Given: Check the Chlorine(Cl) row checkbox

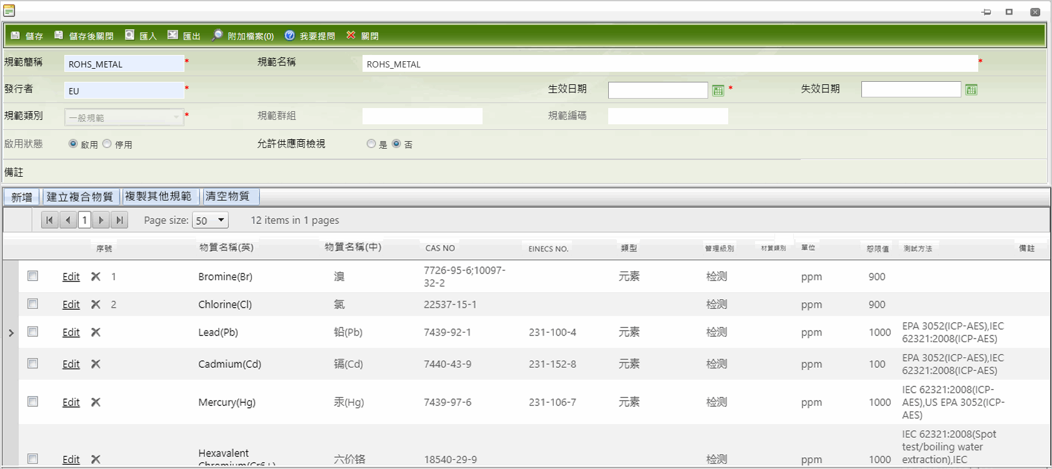Looking at the screenshot, I should click(x=33, y=304).
